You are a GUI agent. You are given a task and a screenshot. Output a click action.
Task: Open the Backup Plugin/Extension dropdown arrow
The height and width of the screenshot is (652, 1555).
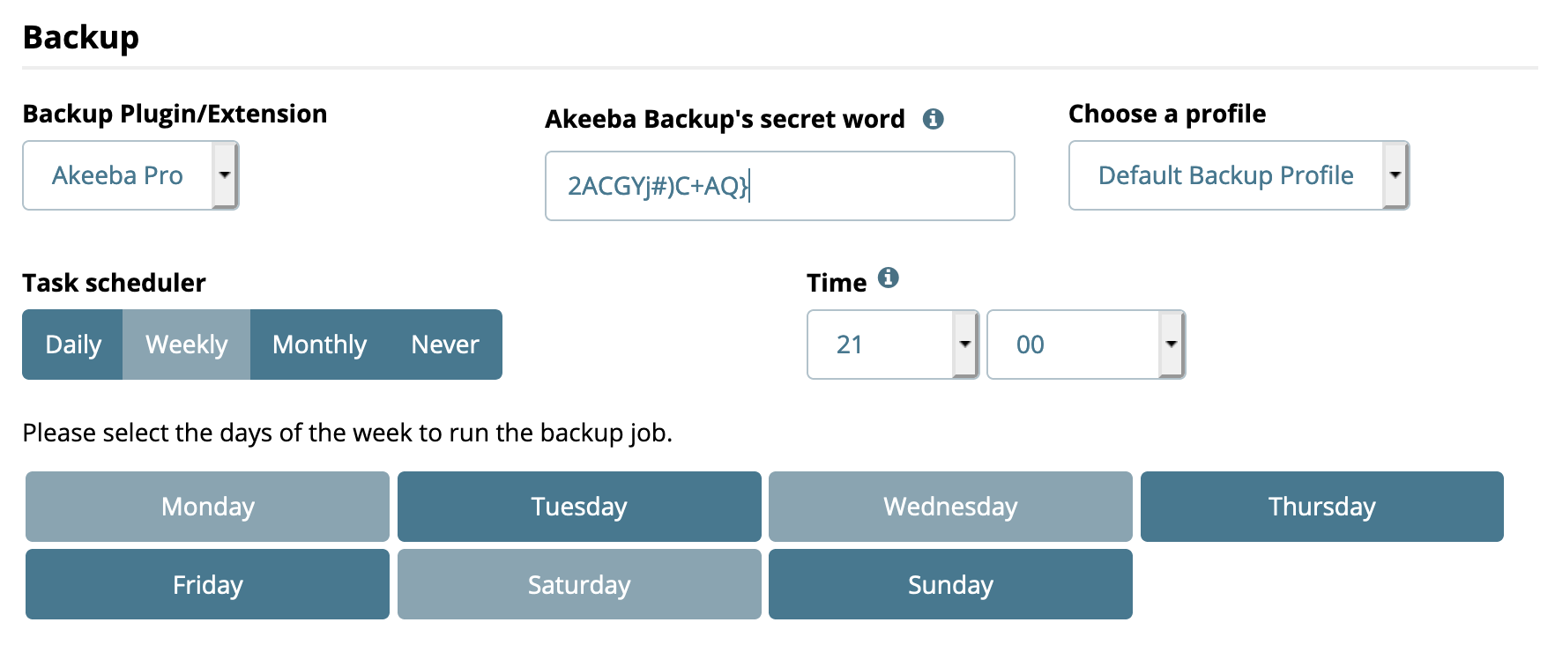coord(225,175)
